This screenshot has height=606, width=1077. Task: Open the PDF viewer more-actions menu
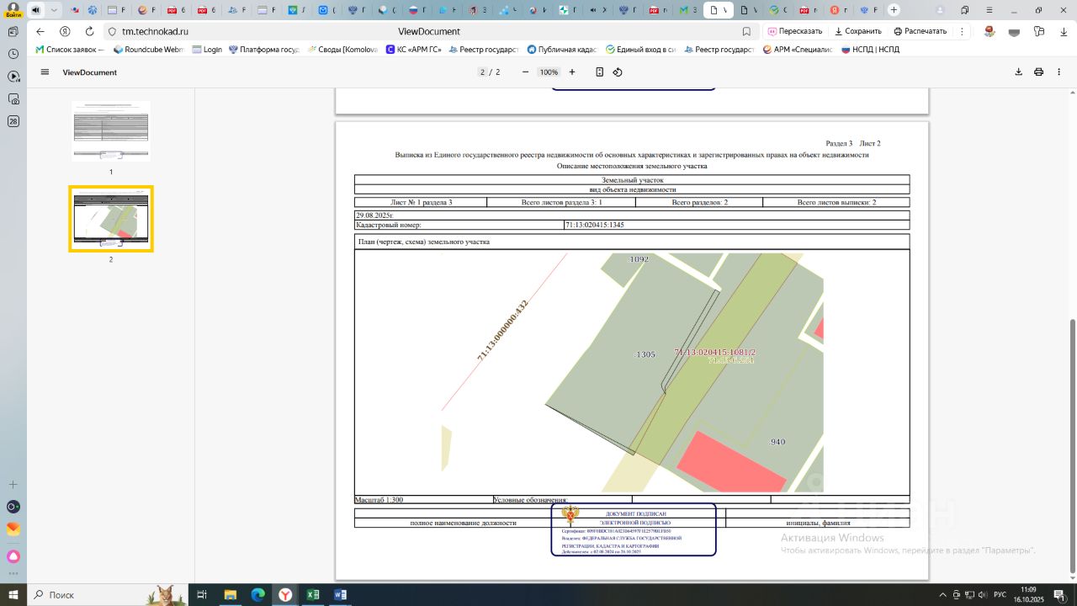[x=1058, y=72]
